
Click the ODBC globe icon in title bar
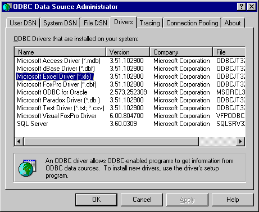coord(7,7)
